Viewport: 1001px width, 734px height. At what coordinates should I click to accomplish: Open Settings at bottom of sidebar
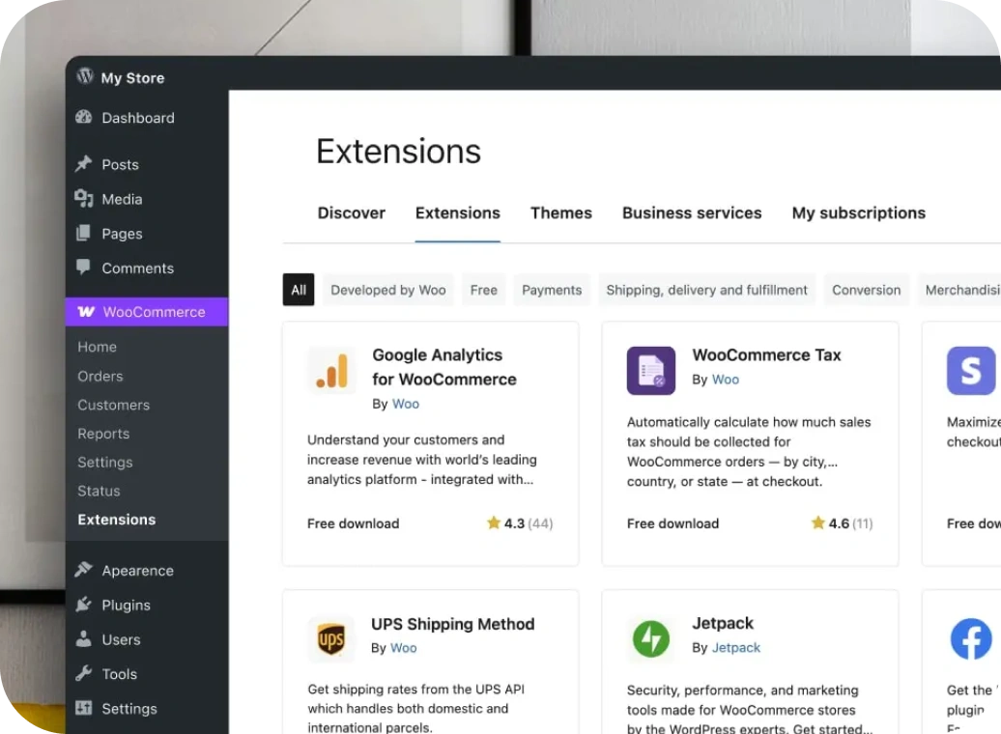[129, 709]
